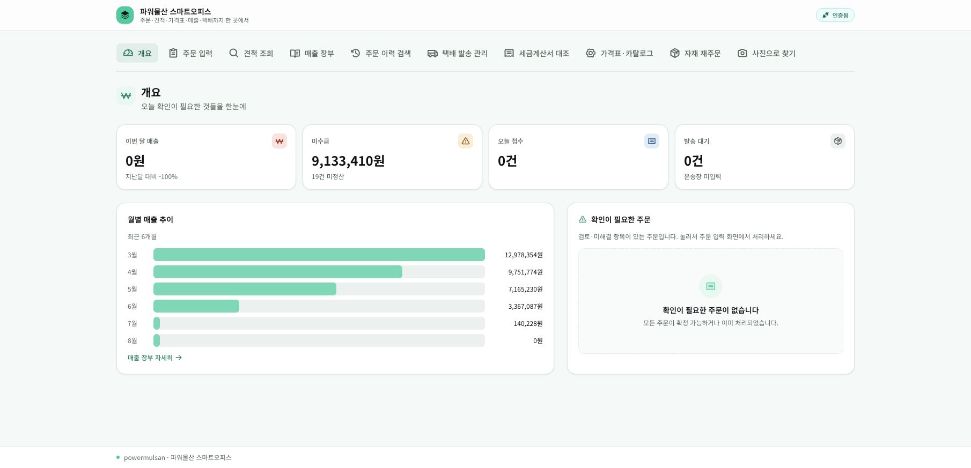This screenshot has height=468, width=971.
Task: Click the 파워물산 green stack logo icon
Action: click(125, 15)
